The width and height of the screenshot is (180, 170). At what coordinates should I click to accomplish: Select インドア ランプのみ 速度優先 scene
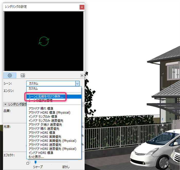coord(54,121)
